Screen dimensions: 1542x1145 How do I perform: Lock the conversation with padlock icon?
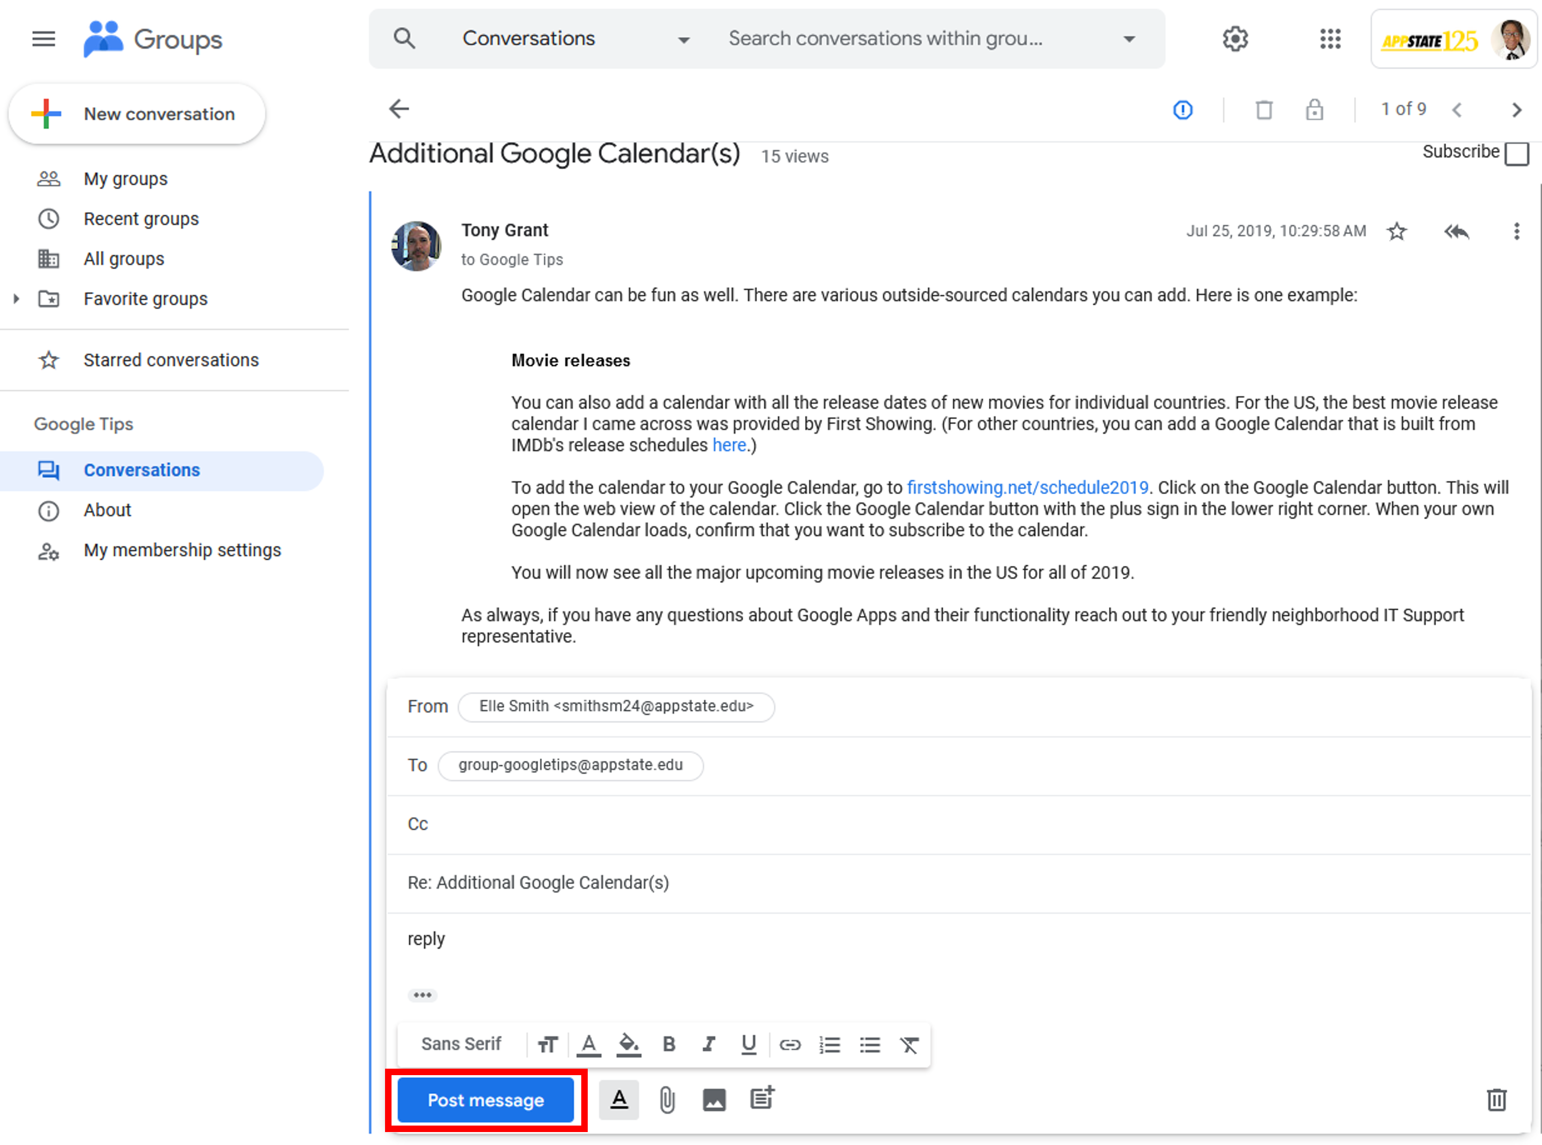1314,110
